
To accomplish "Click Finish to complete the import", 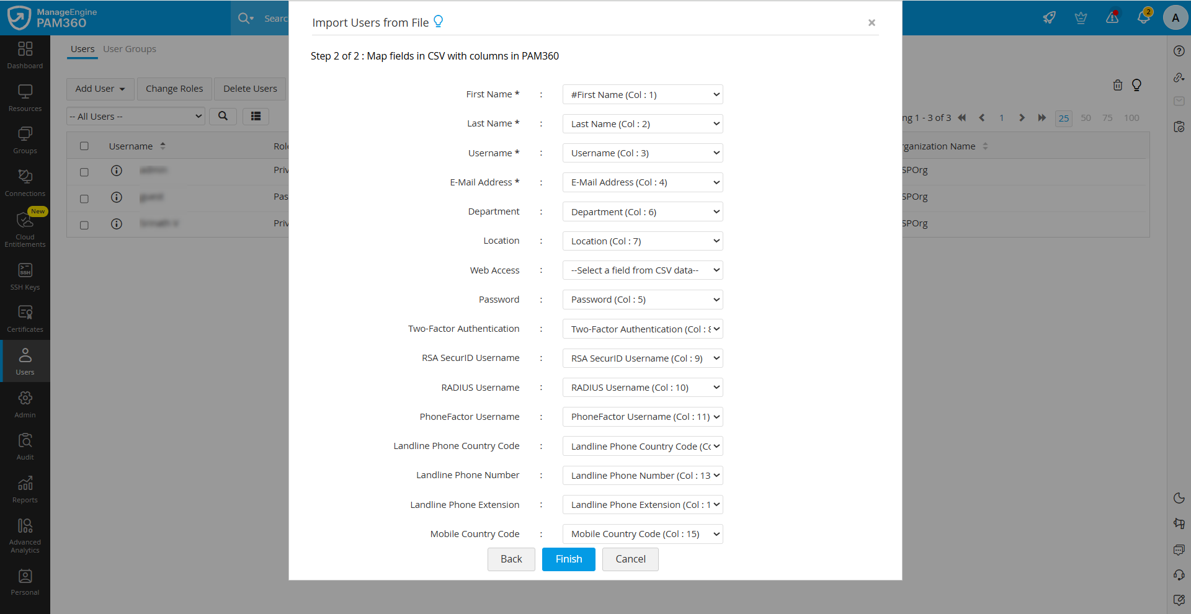I will (x=568, y=559).
